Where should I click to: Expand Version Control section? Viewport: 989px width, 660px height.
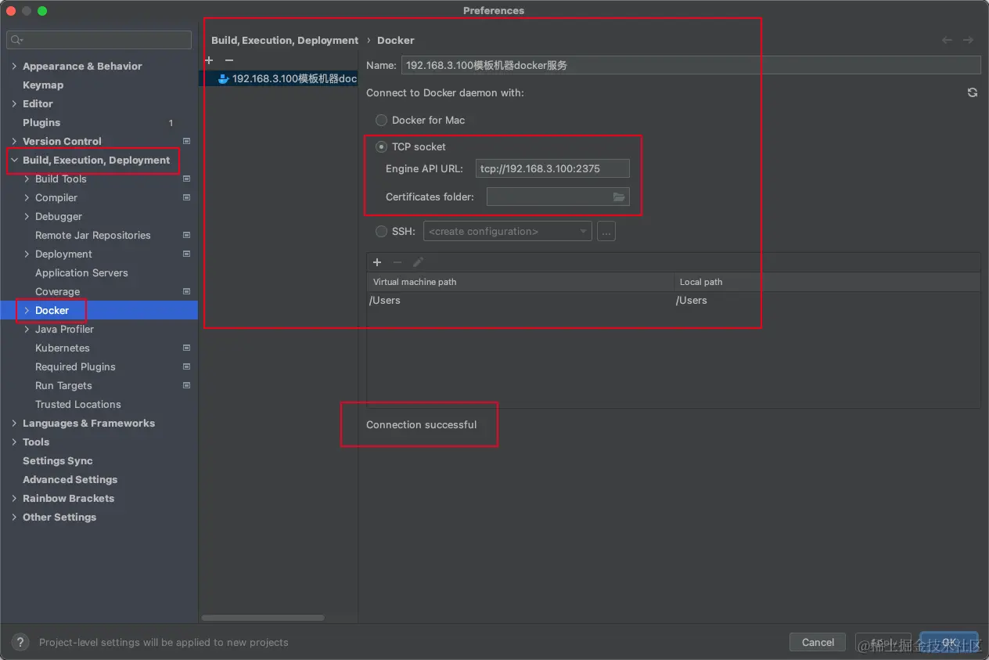(14, 142)
